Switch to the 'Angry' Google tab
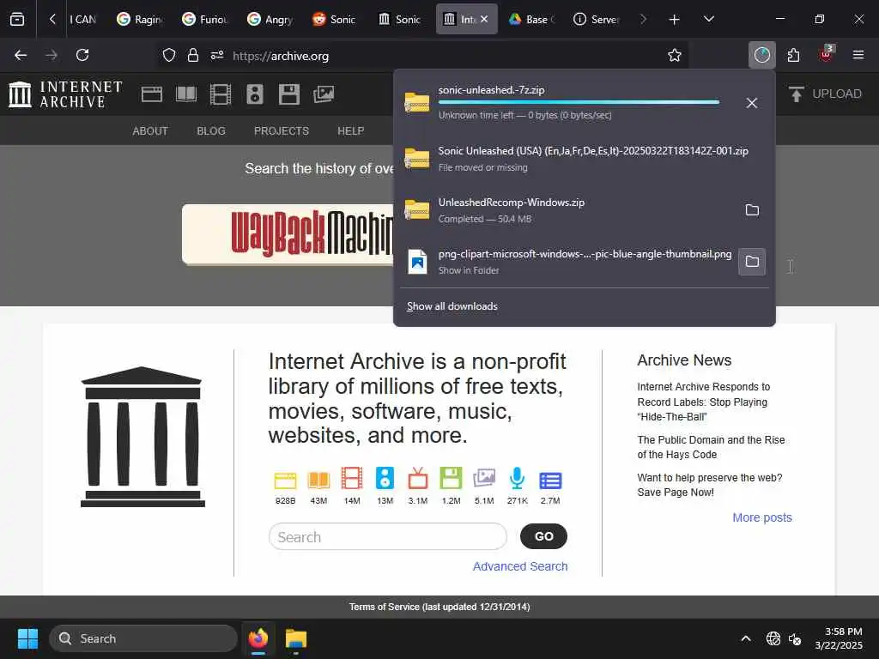Image resolution: width=879 pixels, height=659 pixels. pyautogui.click(x=270, y=19)
